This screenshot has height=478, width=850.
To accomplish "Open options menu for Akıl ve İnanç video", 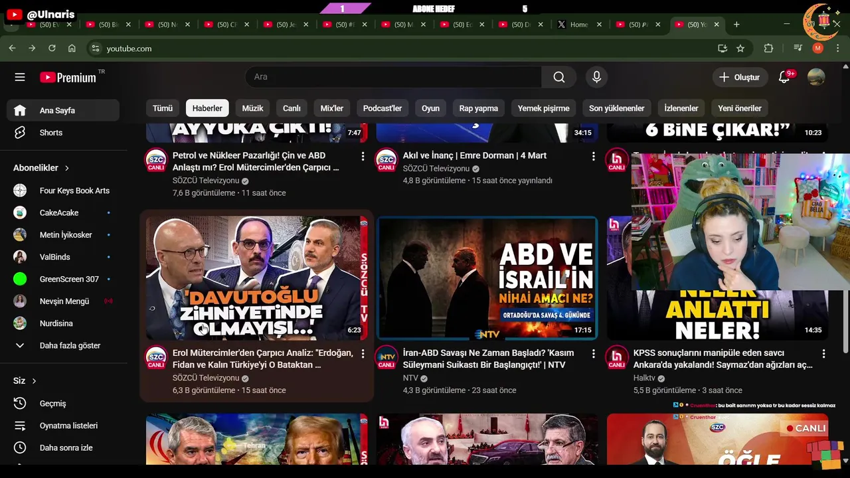I will coord(593,156).
